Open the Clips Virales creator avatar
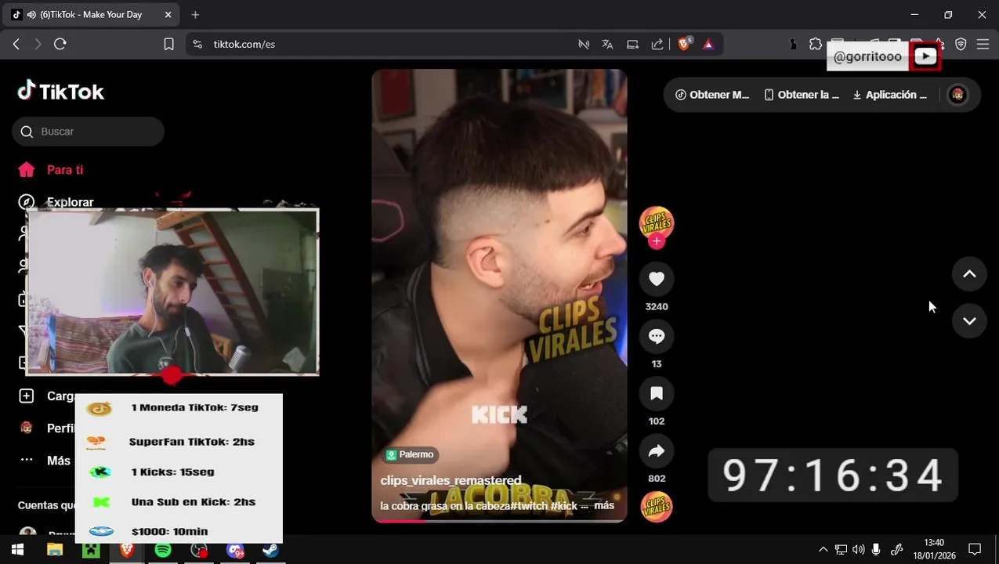The height and width of the screenshot is (564, 999). point(657,223)
